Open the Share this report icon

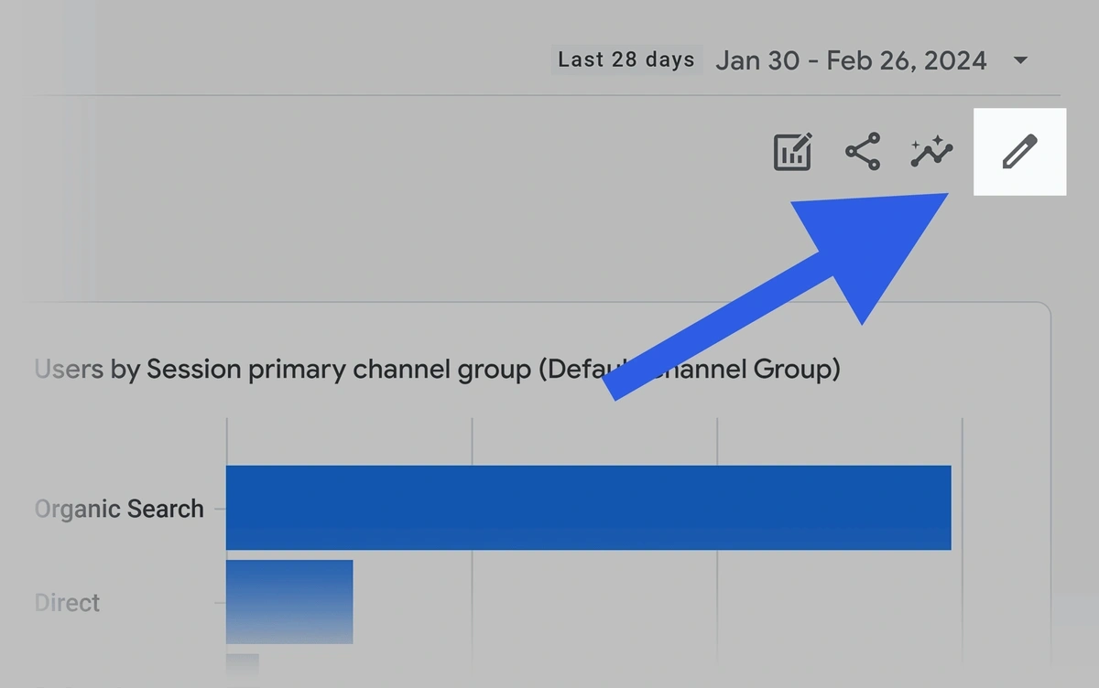coord(862,152)
